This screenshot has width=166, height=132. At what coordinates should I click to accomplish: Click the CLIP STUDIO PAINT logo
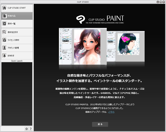(x=100, y=19)
